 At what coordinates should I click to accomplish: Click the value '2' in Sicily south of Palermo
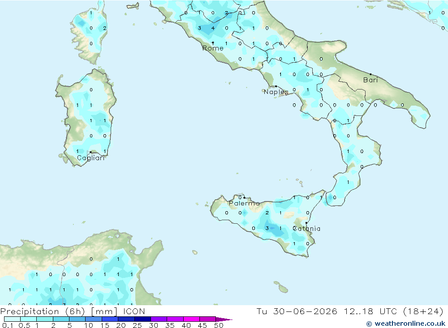(x=267, y=213)
